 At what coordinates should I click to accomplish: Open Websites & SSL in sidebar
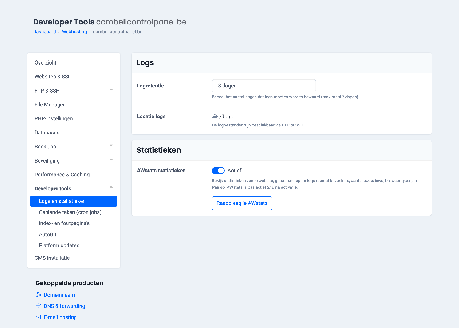tap(53, 77)
